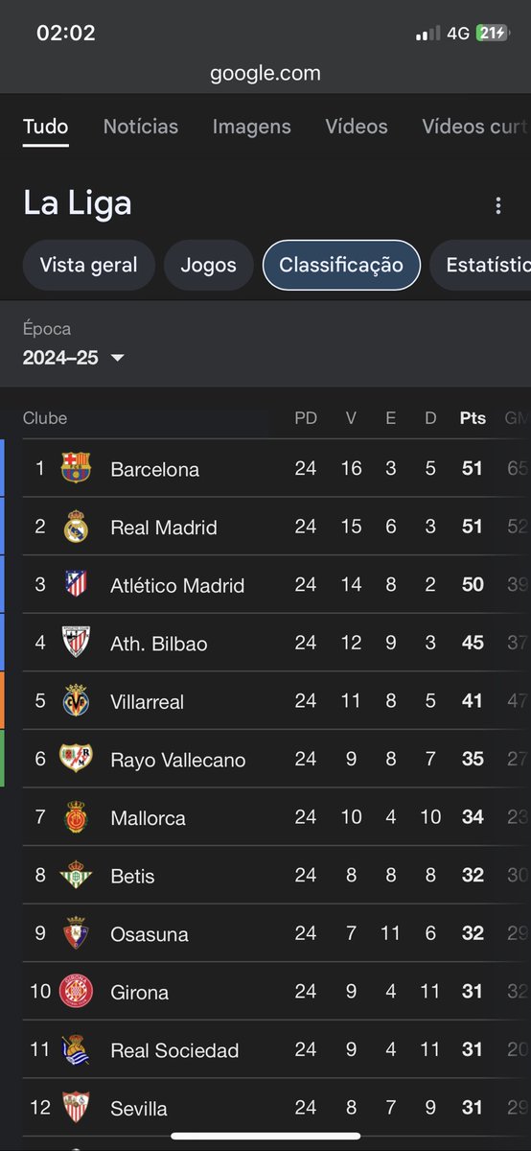Tap the google.com address bar
This screenshot has height=1151, width=531.
(x=265, y=73)
